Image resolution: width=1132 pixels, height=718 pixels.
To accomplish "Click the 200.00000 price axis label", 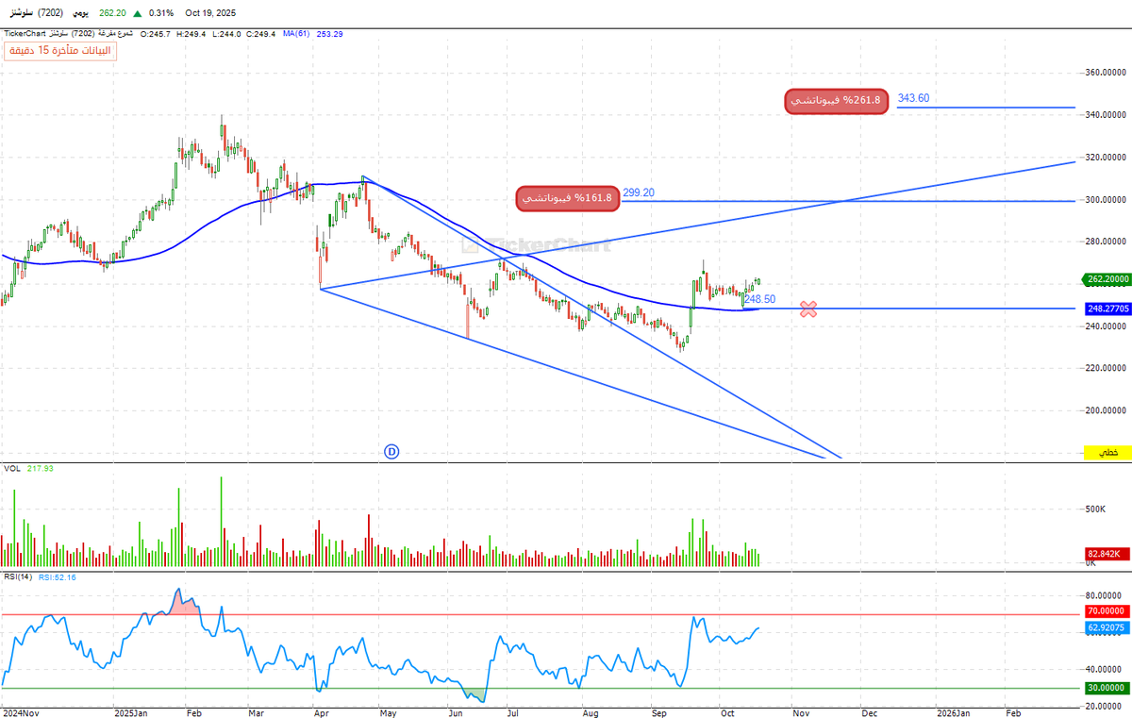I will (1107, 410).
